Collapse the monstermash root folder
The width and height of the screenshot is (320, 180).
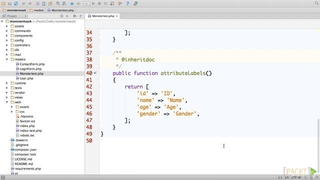[2, 21]
